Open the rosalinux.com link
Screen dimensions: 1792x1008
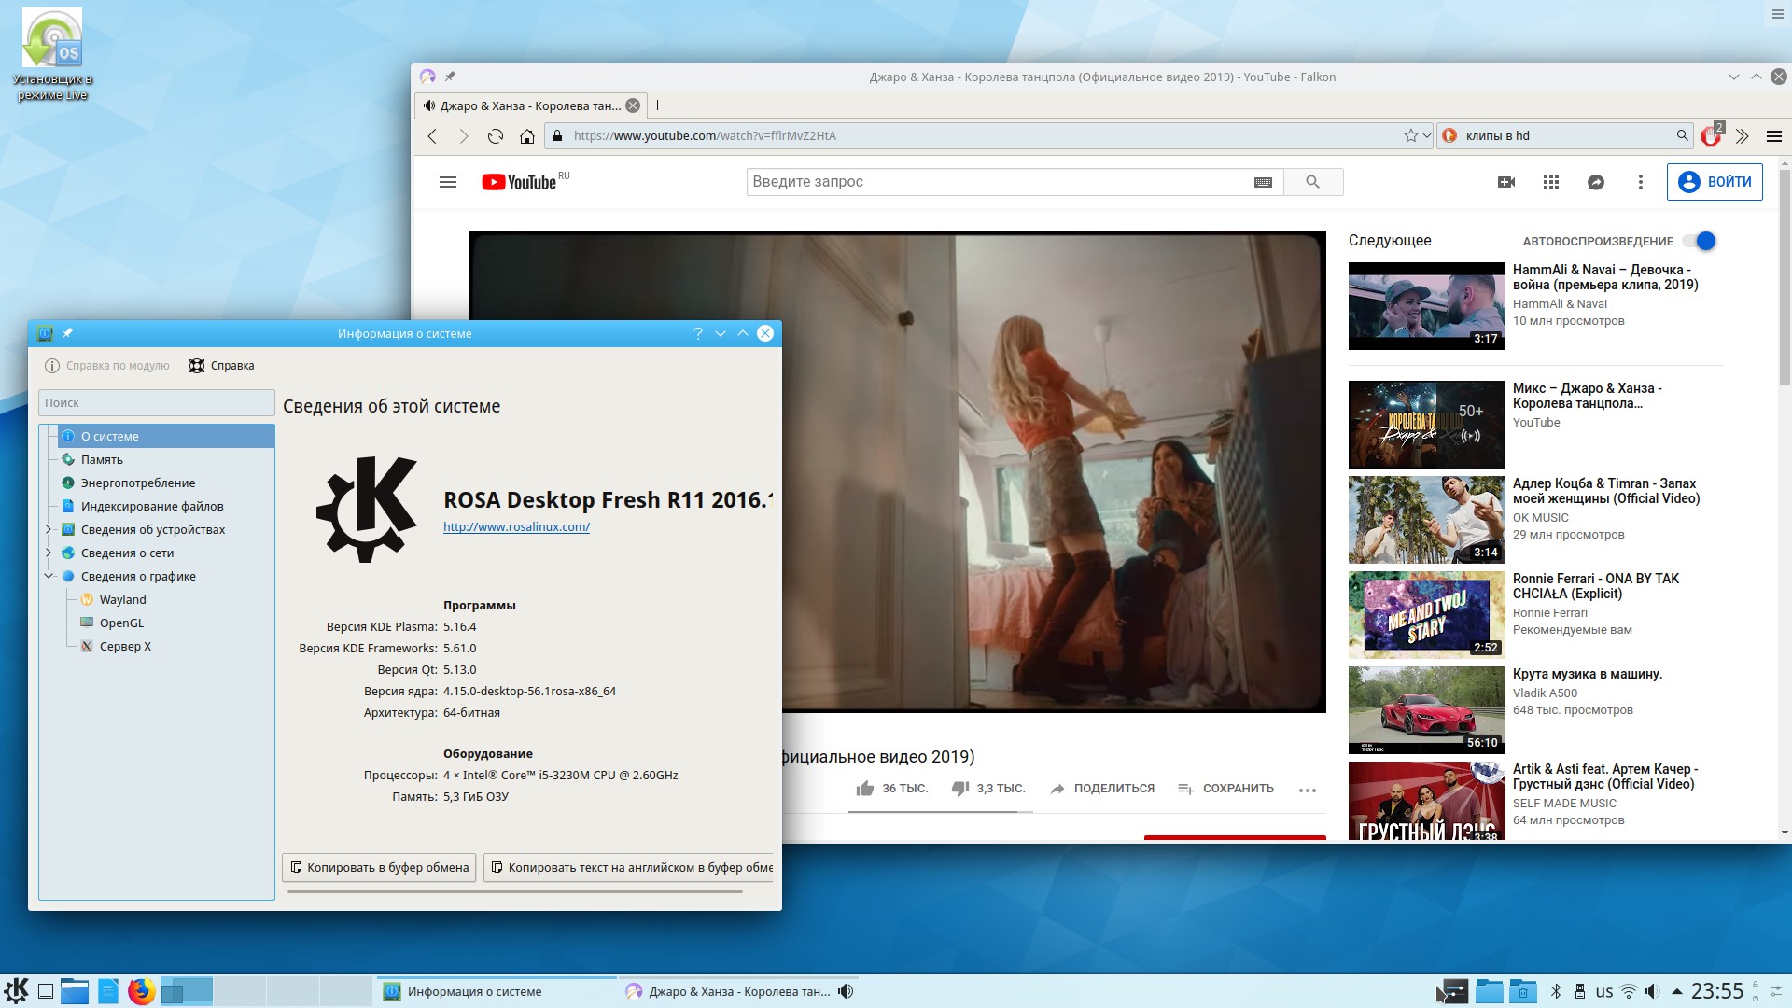[x=516, y=526]
